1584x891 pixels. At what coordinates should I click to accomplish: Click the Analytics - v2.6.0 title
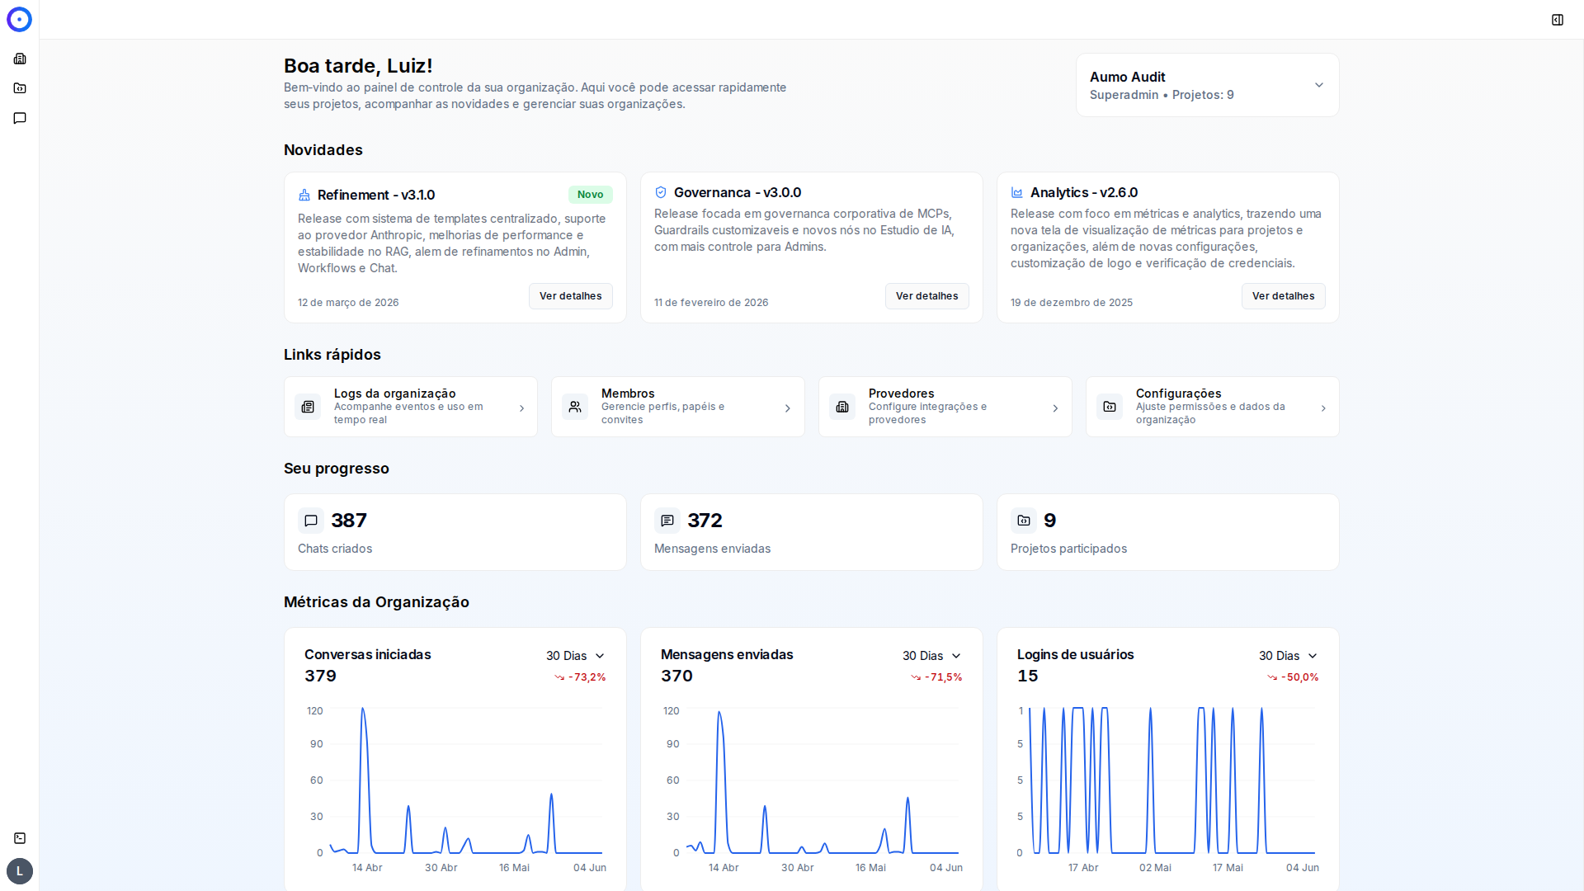[x=1084, y=192]
